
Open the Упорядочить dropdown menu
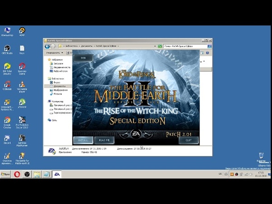coord(54,53)
